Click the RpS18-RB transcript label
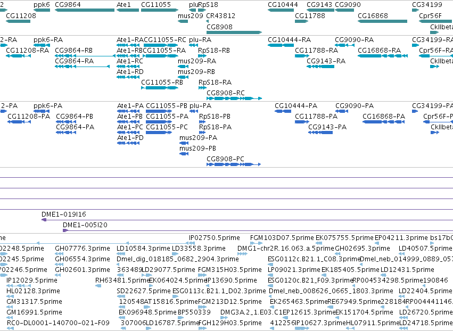 214,50
